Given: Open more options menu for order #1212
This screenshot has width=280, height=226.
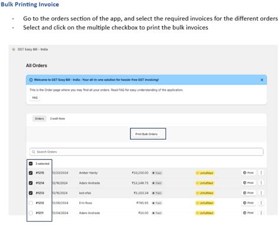Looking at the screenshot, I should pos(261,203).
